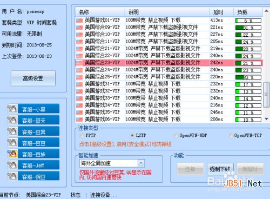This screenshot has height=199, width=270.
Task: Click the server list scroll-down arrow
Action: click(266, 119)
